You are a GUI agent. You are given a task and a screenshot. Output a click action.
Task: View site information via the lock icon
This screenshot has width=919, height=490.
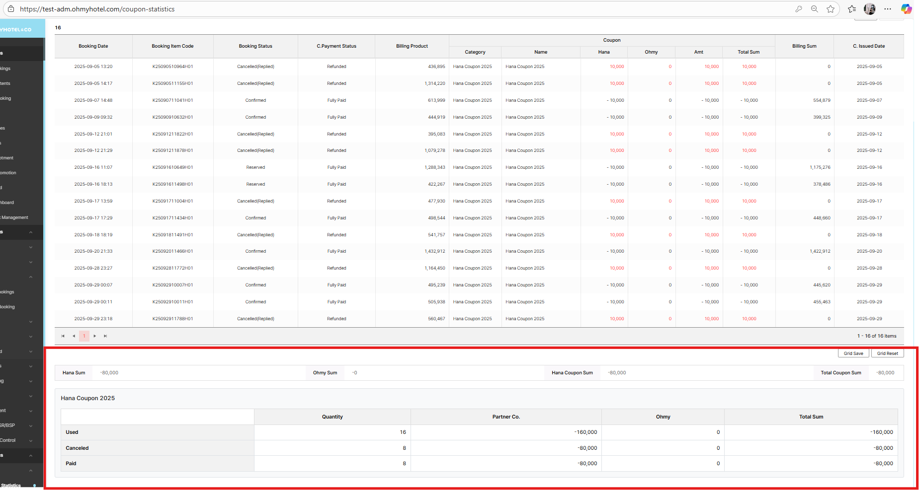point(11,9)
